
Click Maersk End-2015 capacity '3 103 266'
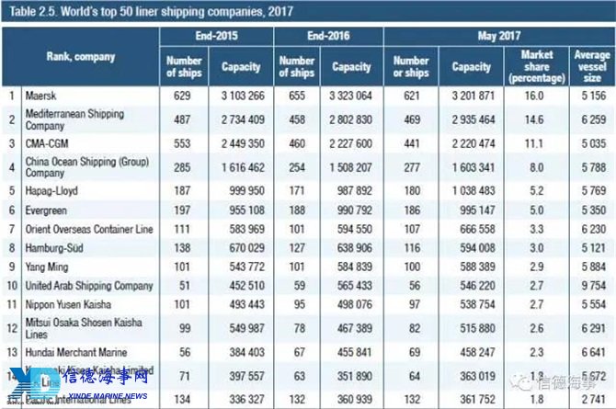point(243,96)
